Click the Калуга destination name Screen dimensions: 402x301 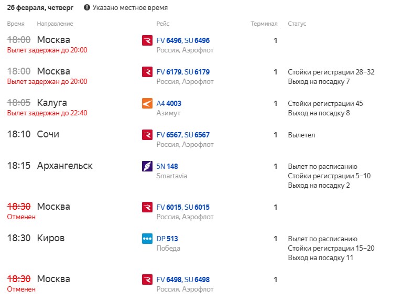click(x=52, y=103)
